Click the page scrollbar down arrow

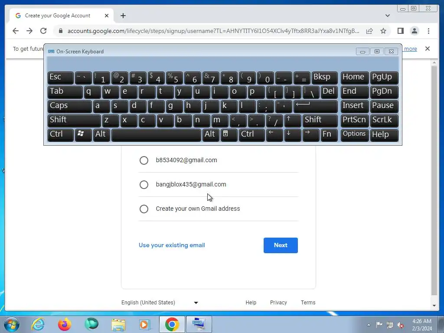click(434, 306)
